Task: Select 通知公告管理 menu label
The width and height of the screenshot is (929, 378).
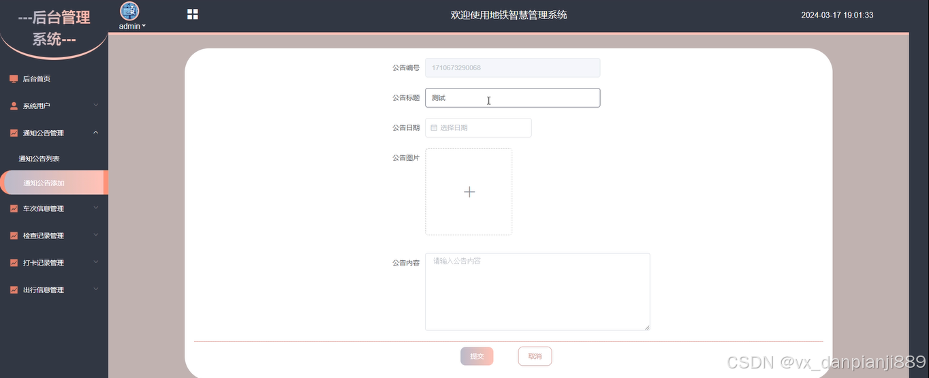Action: (x=43, y=133)
